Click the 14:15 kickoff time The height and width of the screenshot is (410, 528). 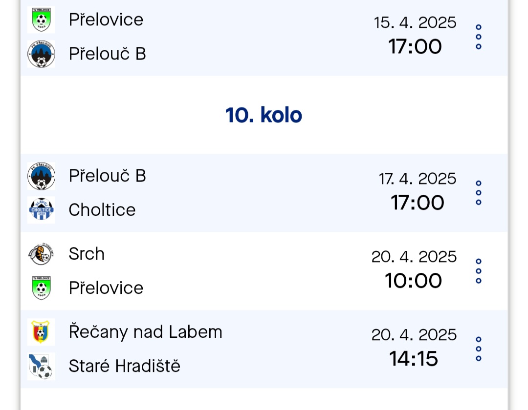pos(414,359)
